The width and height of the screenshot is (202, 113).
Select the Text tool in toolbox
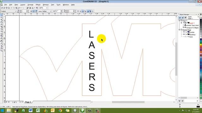click(1, 38)
